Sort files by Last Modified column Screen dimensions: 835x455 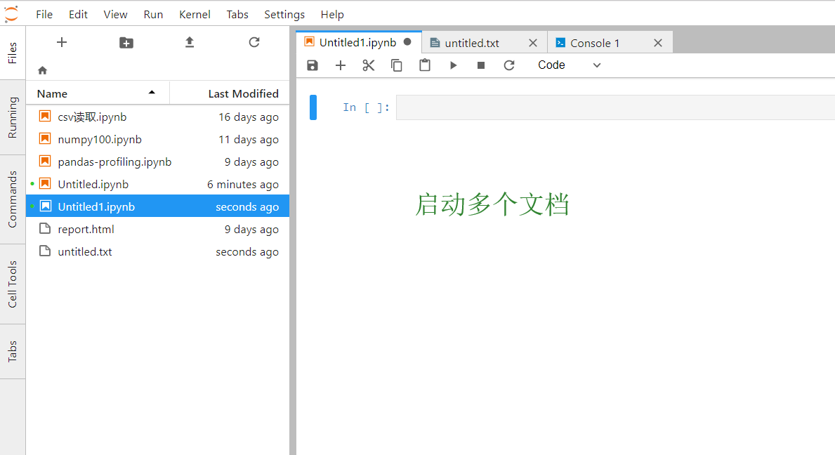230,93
